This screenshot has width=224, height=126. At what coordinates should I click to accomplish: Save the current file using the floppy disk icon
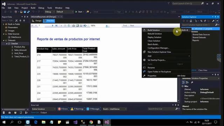pyautogui.click(x=25, y=12)
